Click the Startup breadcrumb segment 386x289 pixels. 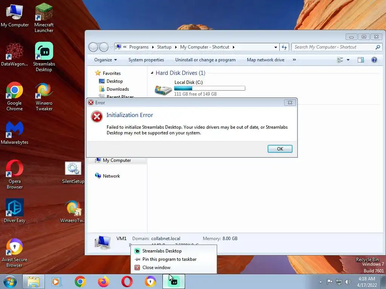click(164, 47)
